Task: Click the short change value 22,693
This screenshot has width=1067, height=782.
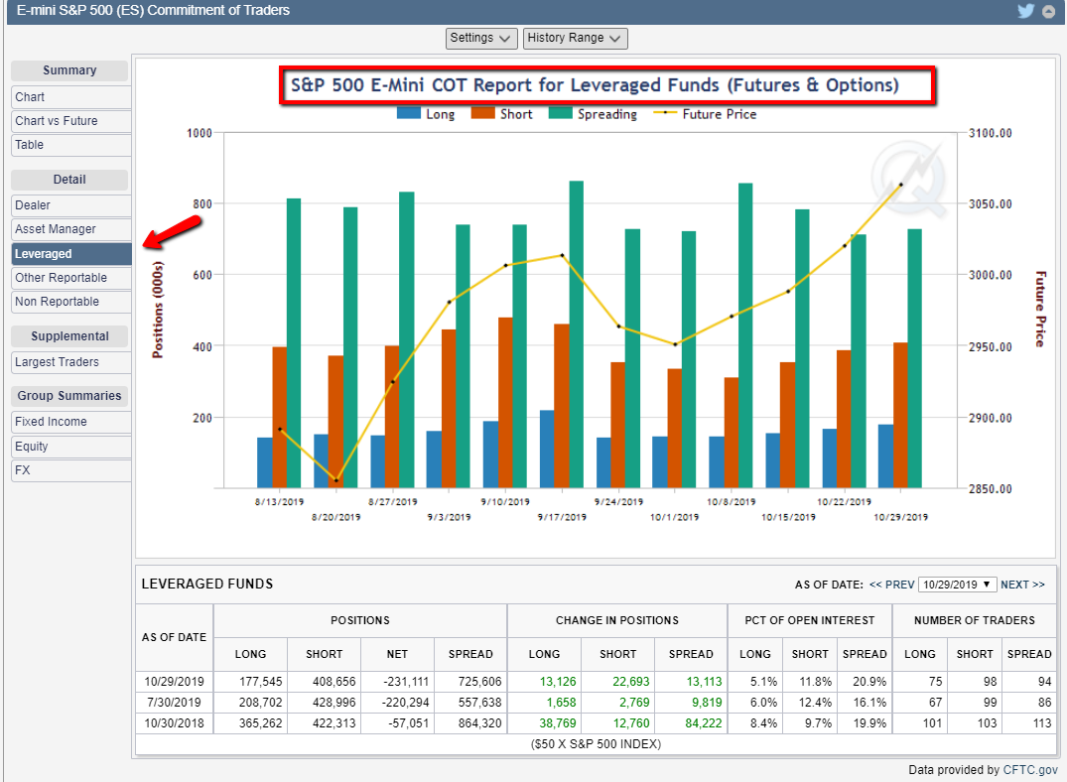Action: [631, 681]
